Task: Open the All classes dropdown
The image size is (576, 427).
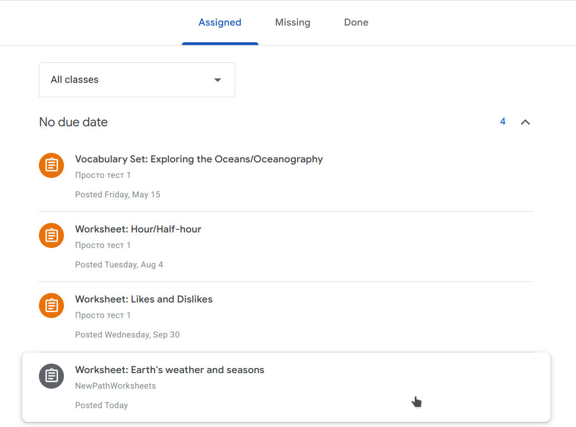Action: (137, 80)
